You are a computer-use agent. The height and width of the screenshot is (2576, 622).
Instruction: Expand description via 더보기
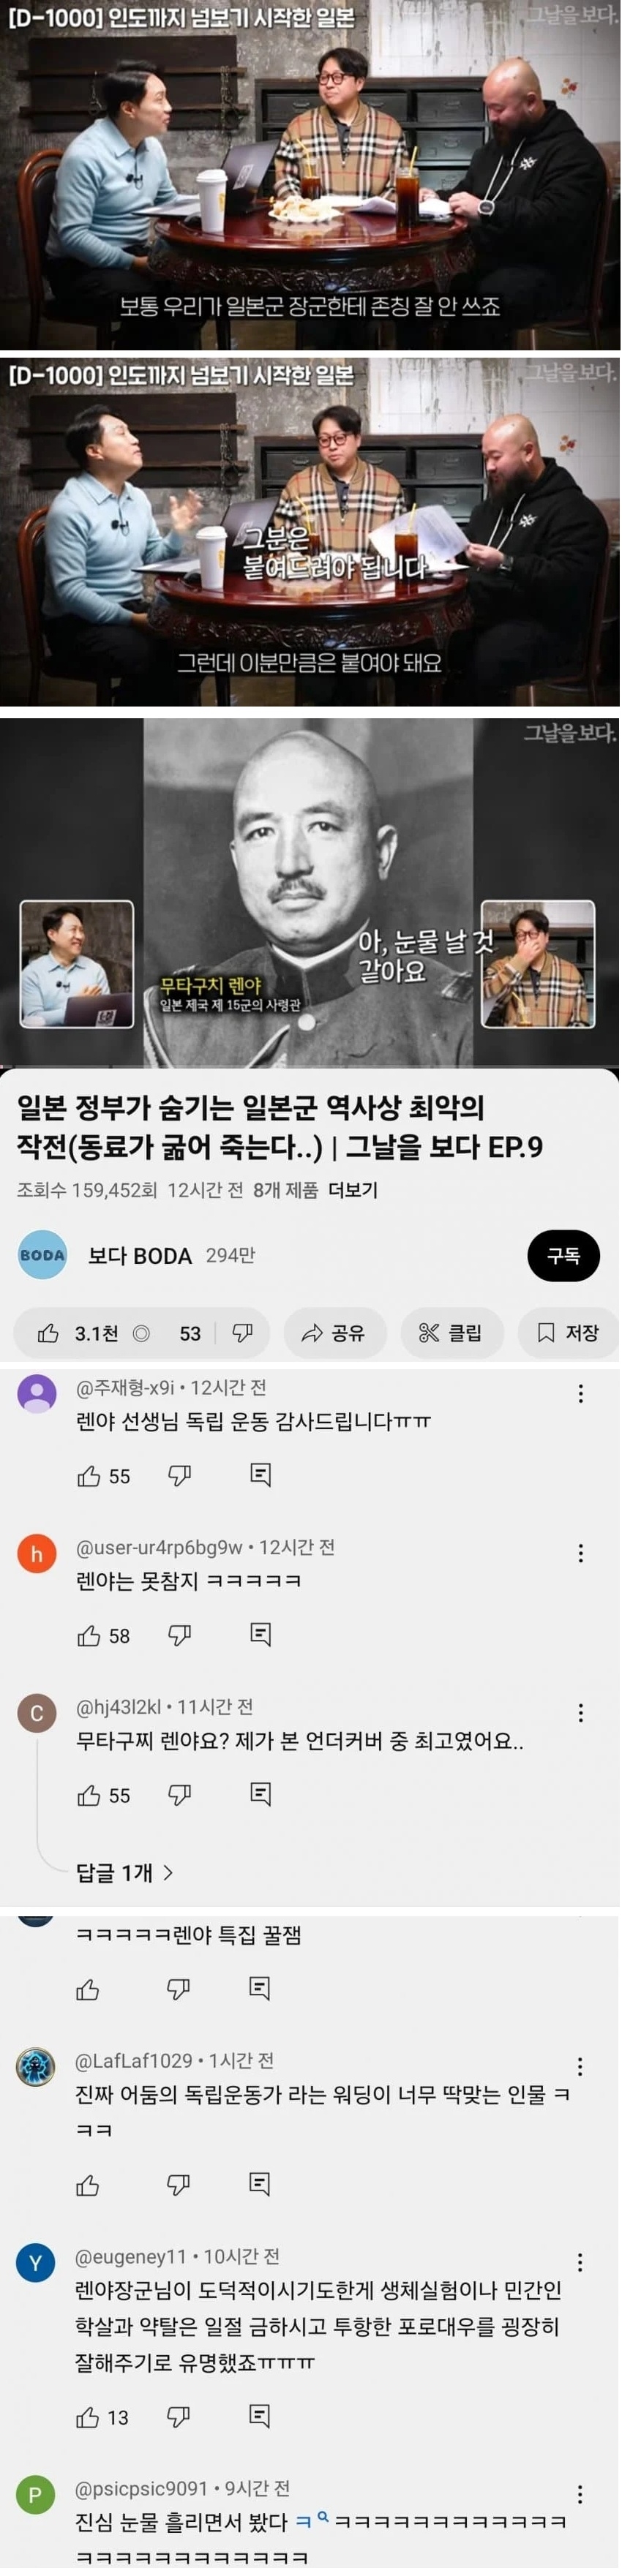353,1190
